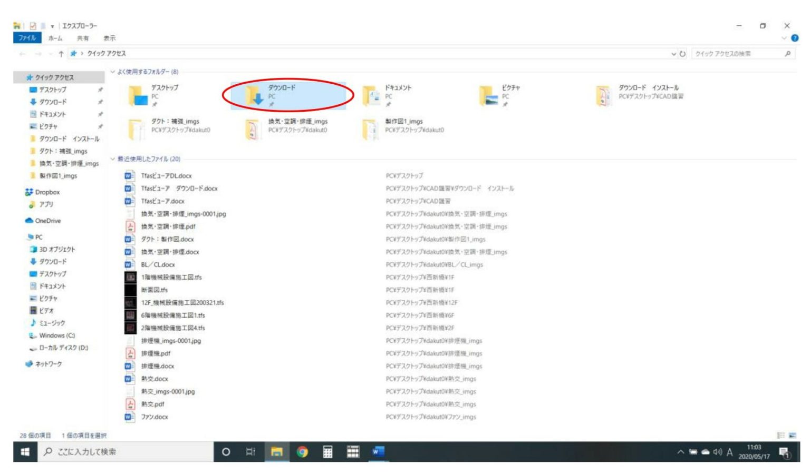Open the Task View taskbar icon

coord(250,452)
